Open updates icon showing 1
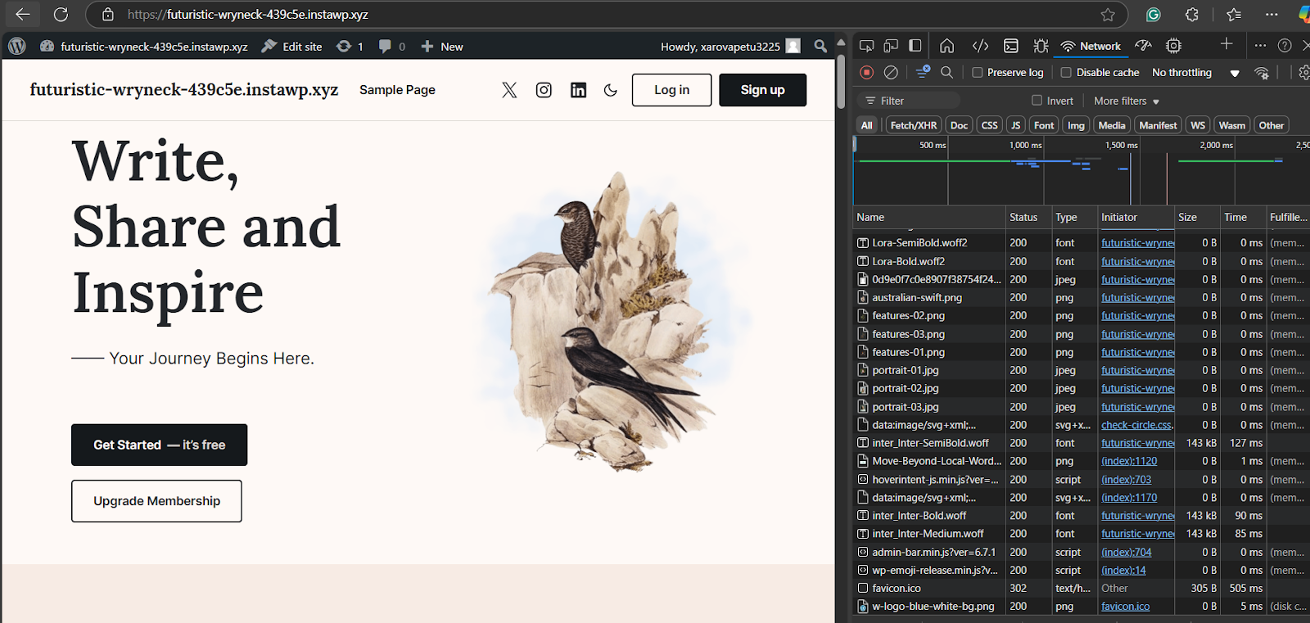 (x=350, y=47)
